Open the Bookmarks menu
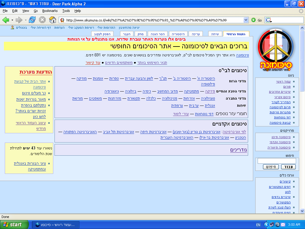The image size is (305, 229). coord(50,11)
